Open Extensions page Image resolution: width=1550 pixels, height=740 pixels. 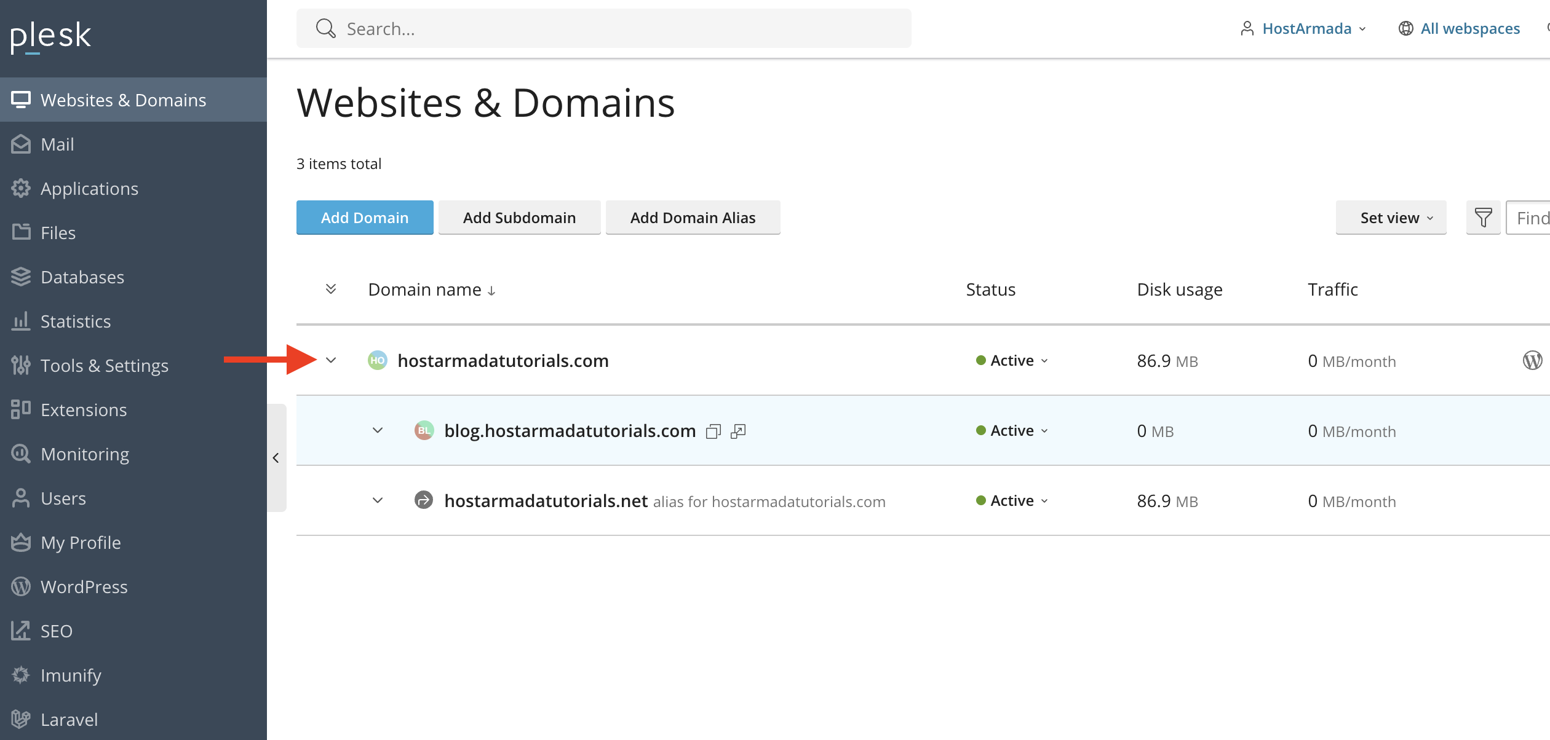tap(133, 409)
